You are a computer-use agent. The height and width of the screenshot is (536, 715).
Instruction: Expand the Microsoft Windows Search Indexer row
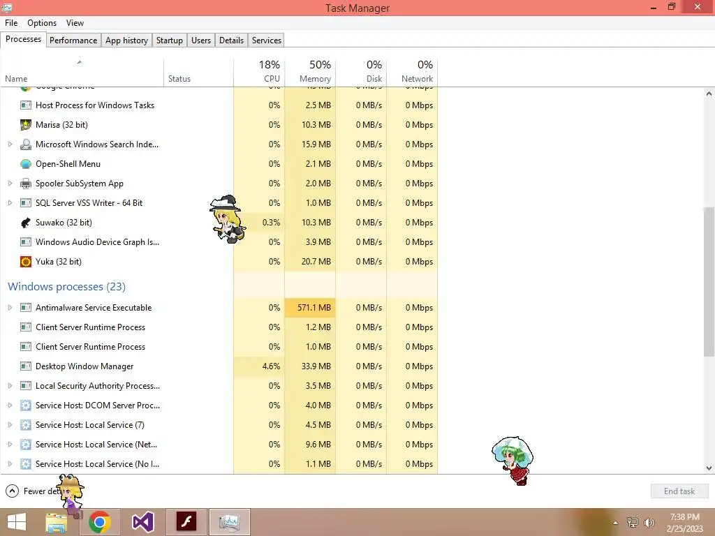point(10,144)
